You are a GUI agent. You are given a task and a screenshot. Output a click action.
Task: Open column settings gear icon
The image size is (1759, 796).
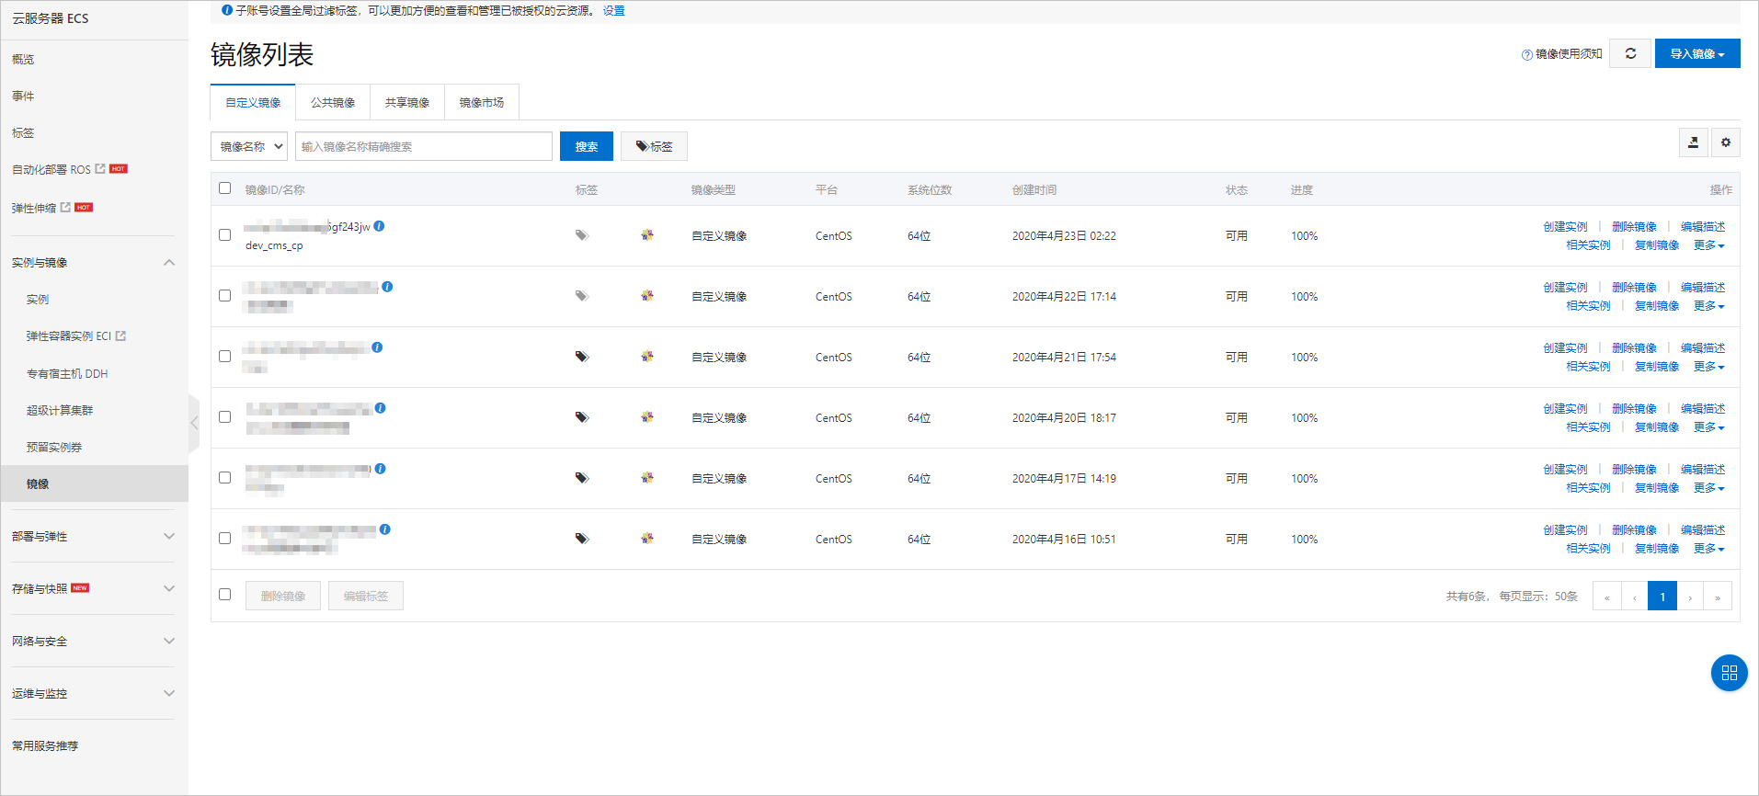tap(1725, 142)
